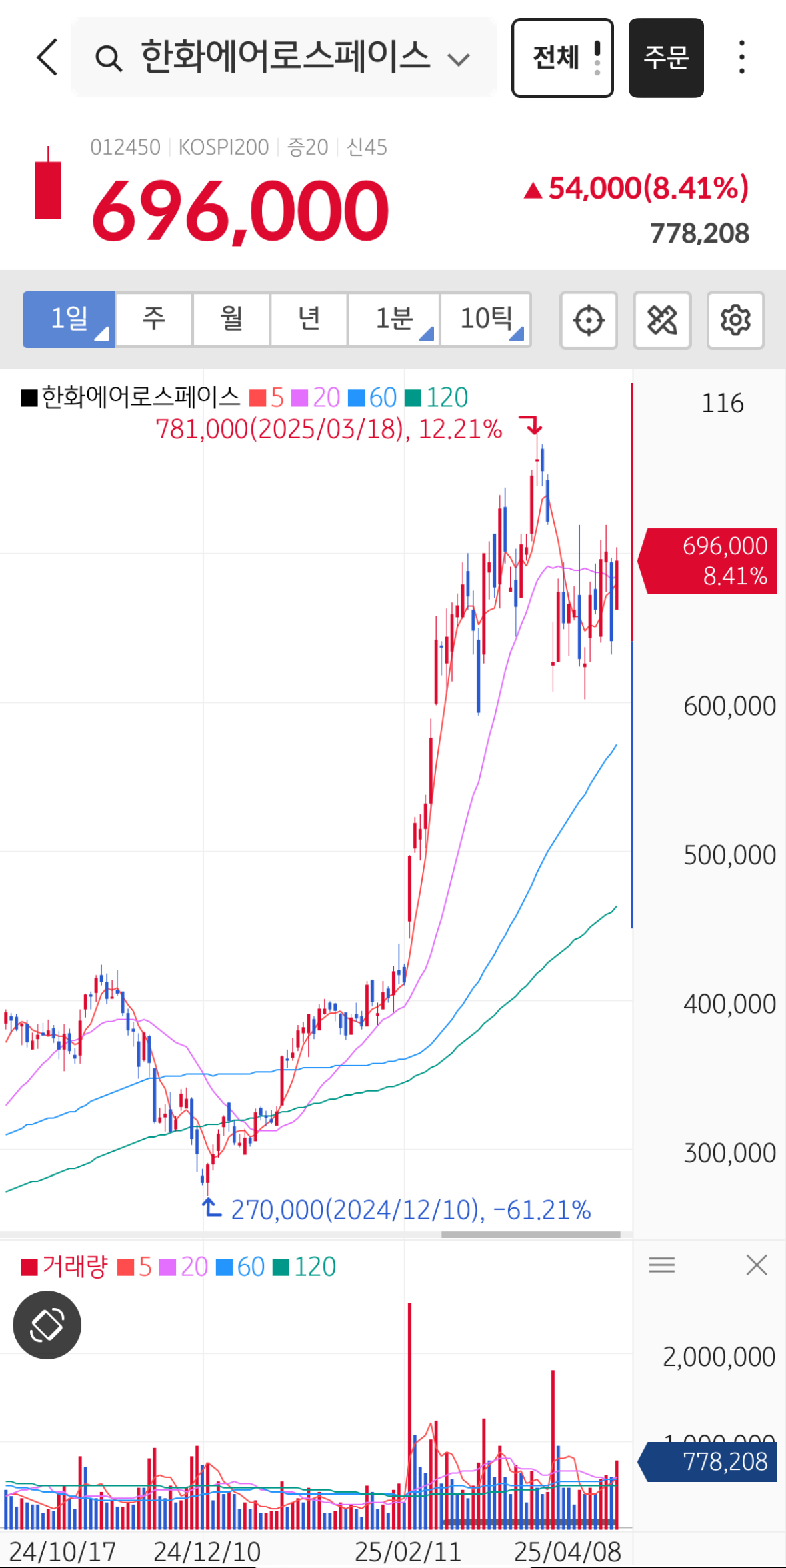This screenshot has width=786, height=1568.
Task: Select the 10틱 tick chart tab
Action: coord(485,319)
